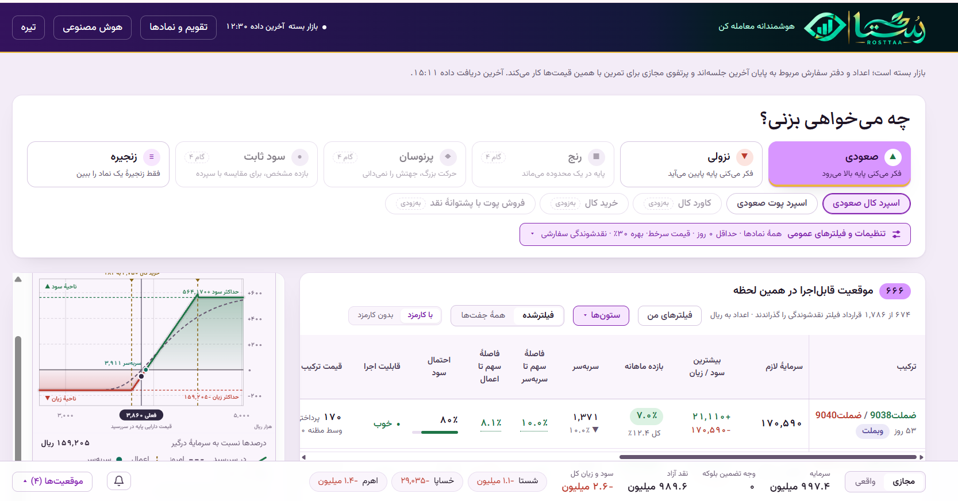This screenshot has height=501, width=958.
Task: Click the نقد آزاد ۹۸۹.۶ میلیون value
Action: point(657,487)
